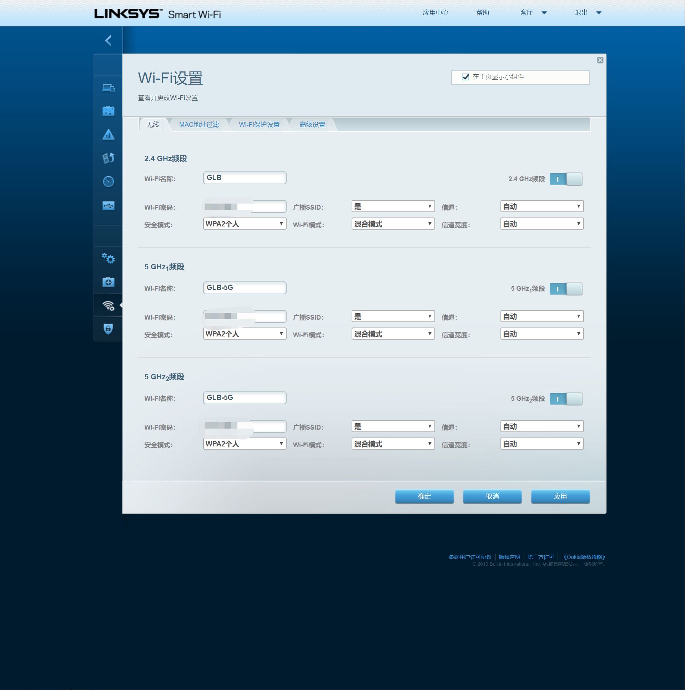Click the 2.4 GHz Wi-Fi name field
This screenshot has height=690, width=685.
(245, 178)
